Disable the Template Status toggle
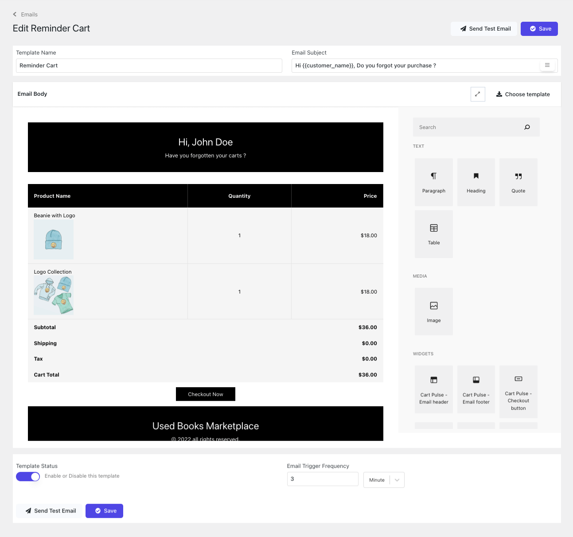Image resolution: width=573 pixels, height=537 pixels. pos(28,476)
